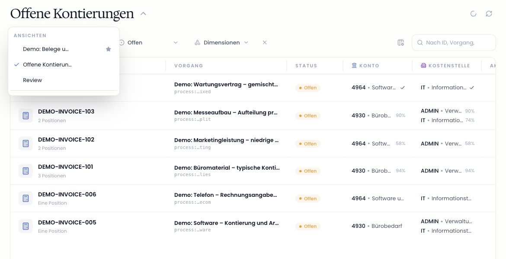Open DEMO-INVOICE-005
Viewport: 506px width, 259px height.
tap(67, 222)
